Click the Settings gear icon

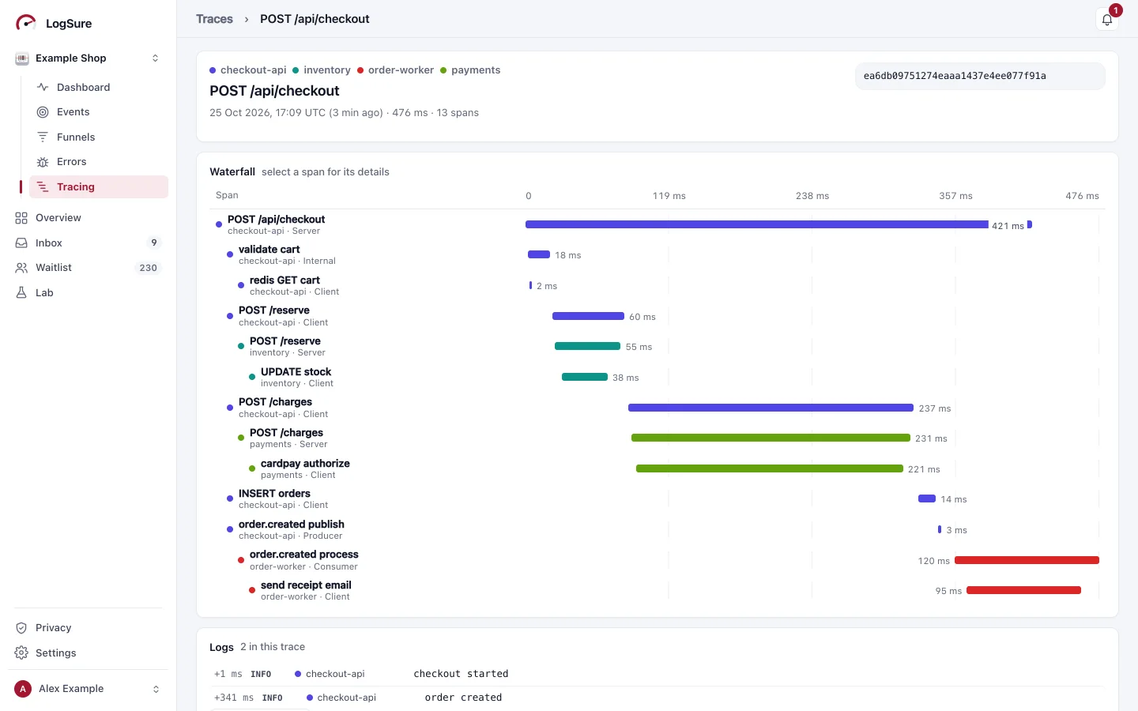click(21, 653)
